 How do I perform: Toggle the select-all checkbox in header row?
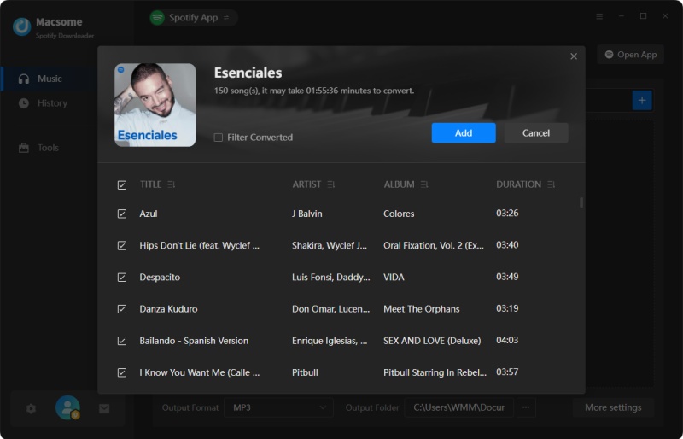click(x=122, y=185)
